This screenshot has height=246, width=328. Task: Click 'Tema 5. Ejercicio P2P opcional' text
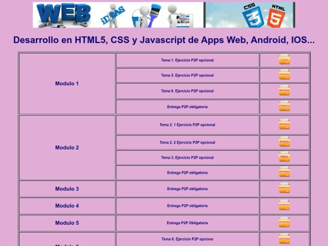[188, 75]
